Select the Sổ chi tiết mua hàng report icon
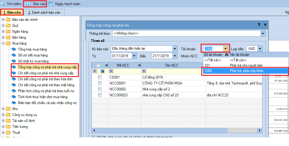Image resolution: width=289 pixels, height=146 pixels. pos(14,55)
